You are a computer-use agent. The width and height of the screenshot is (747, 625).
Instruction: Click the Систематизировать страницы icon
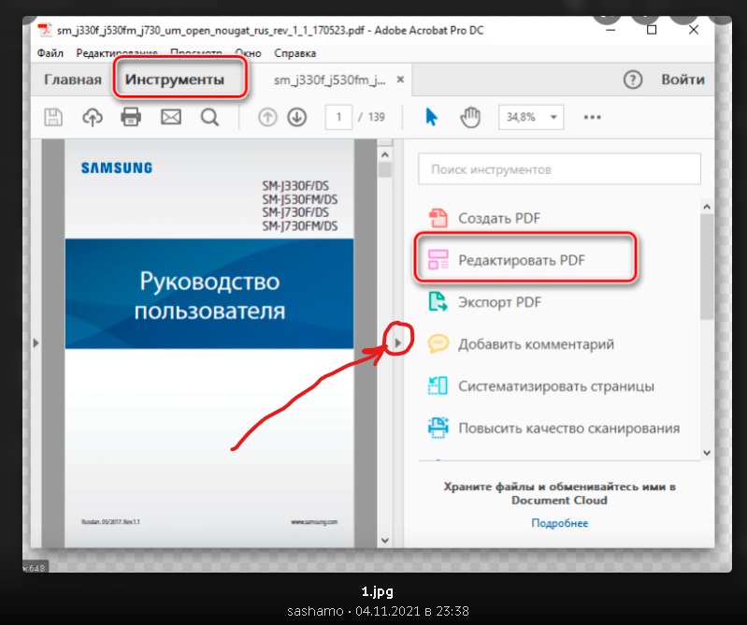coord(438,385)
